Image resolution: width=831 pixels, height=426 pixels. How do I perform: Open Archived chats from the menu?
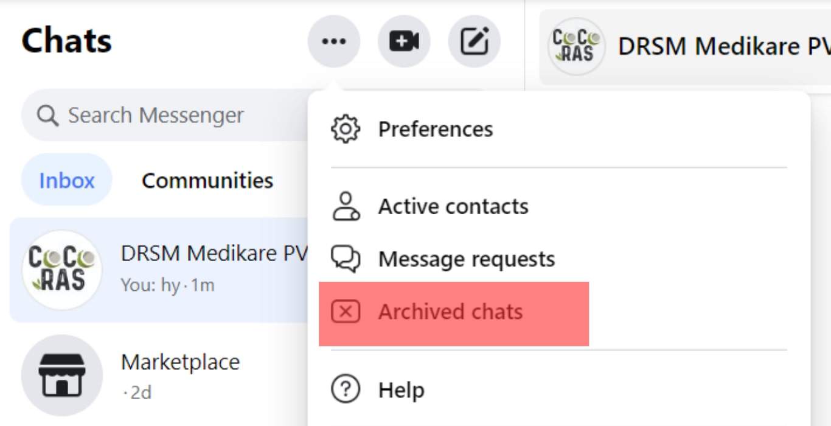click(450, 312)
